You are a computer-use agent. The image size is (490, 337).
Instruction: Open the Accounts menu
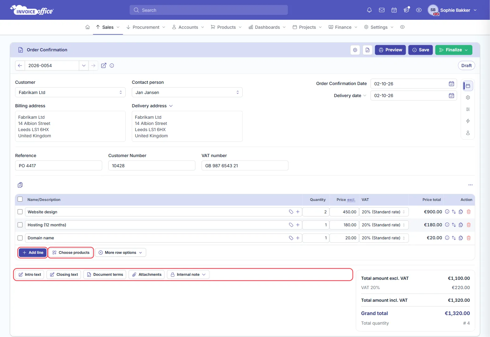click(188, 27)
